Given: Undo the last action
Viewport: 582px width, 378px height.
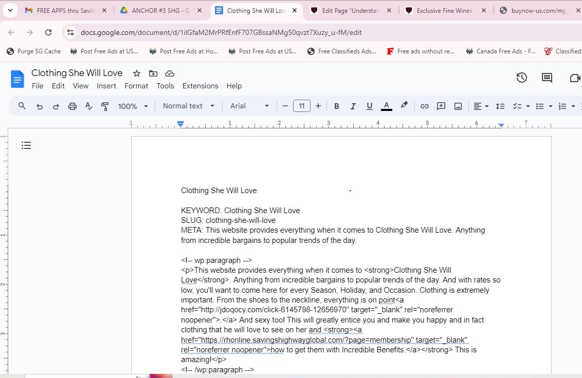Looking at the screenshot, I should [x=40, y=106].
